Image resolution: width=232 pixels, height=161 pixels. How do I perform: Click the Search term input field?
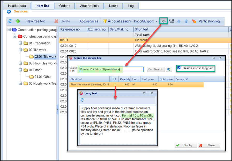click(x=111, y=69)
